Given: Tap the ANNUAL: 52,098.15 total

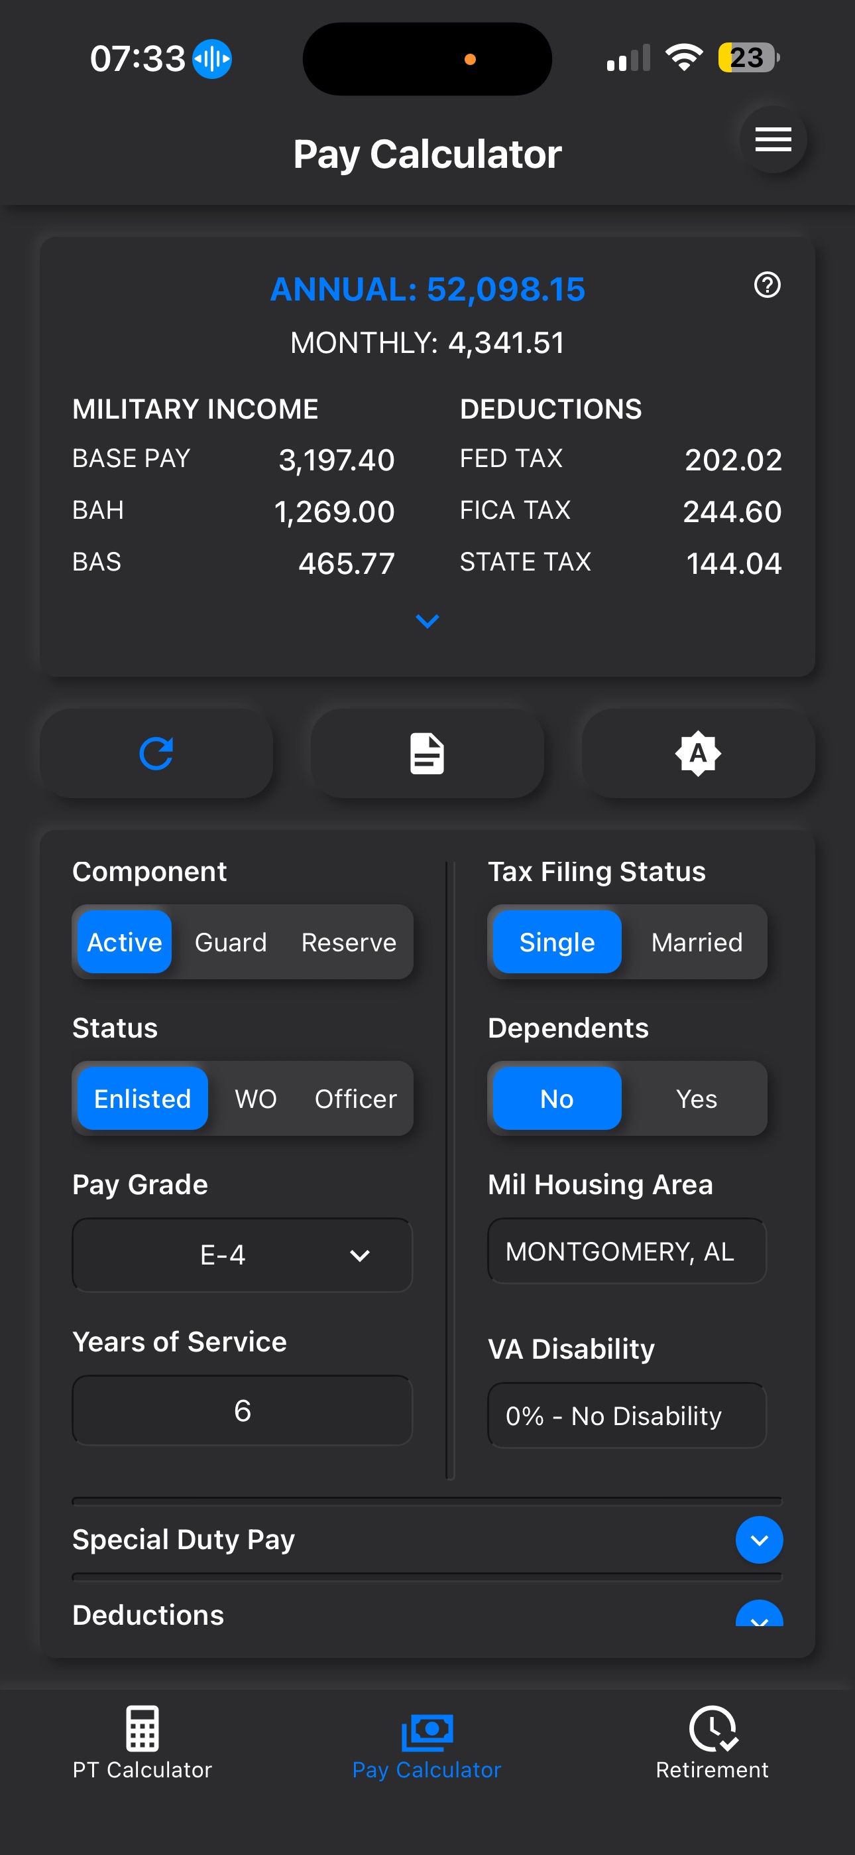Looking at the screenshot, I should pos(427,289).
